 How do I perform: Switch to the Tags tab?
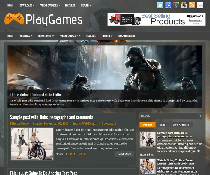point(163,125)
